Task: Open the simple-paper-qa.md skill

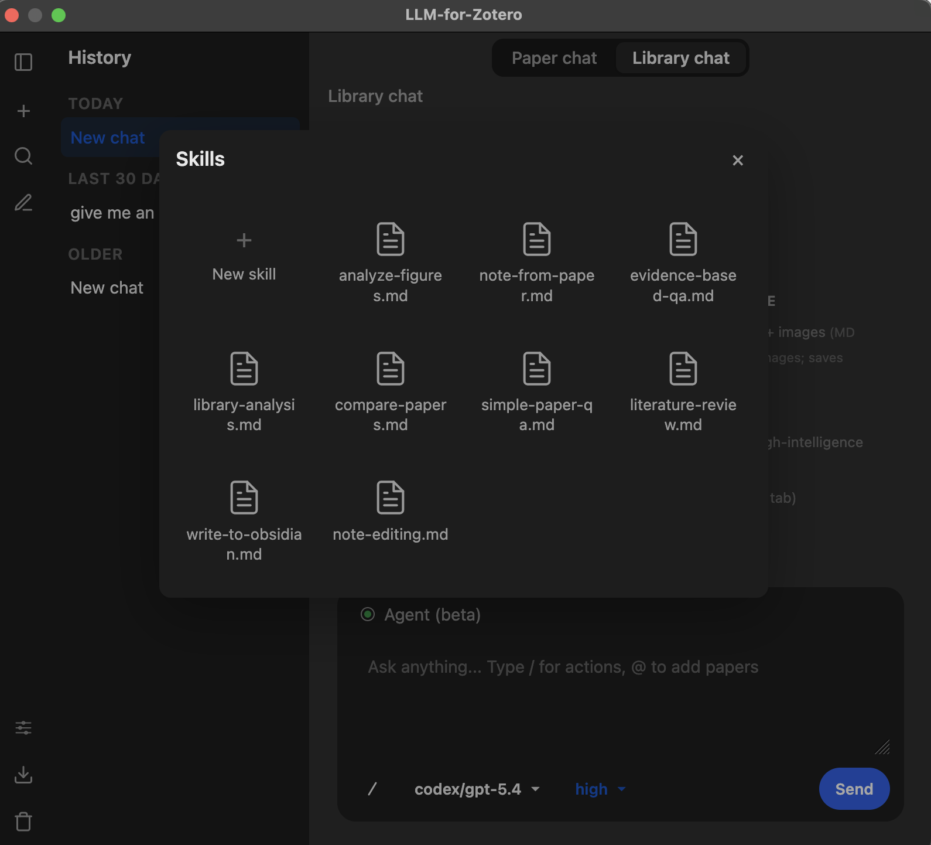Action: 537,392
